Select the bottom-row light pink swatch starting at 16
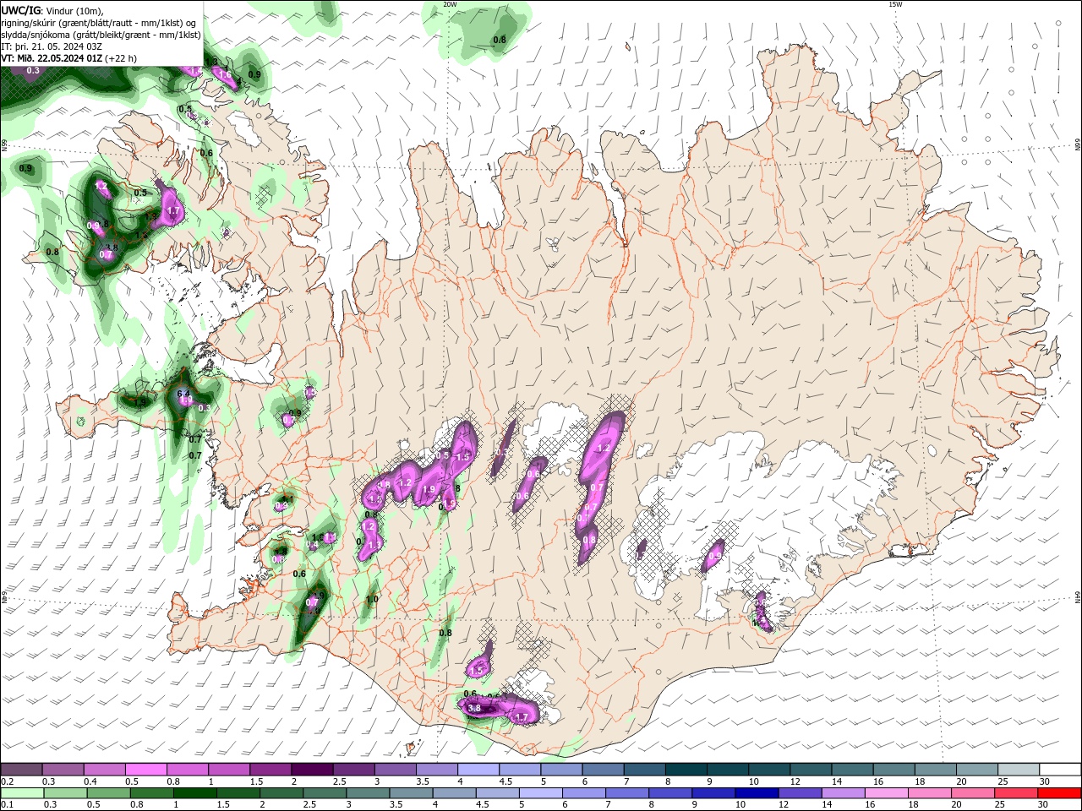The width and height of the screenshot is (1082, 811). click(x=886, y=793)
